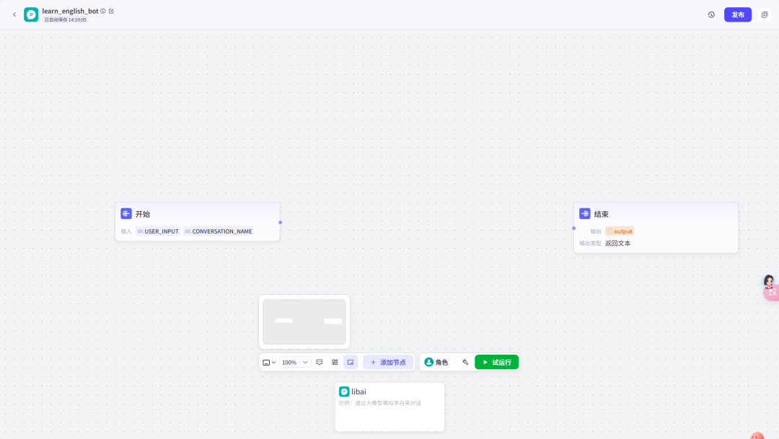Click the 开始 node output connector dot

(x=280, y=223)
